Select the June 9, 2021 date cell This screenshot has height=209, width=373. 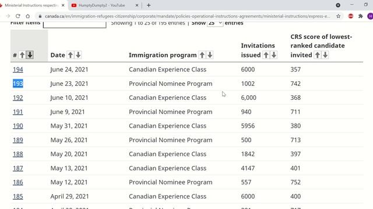pos(68,112)
